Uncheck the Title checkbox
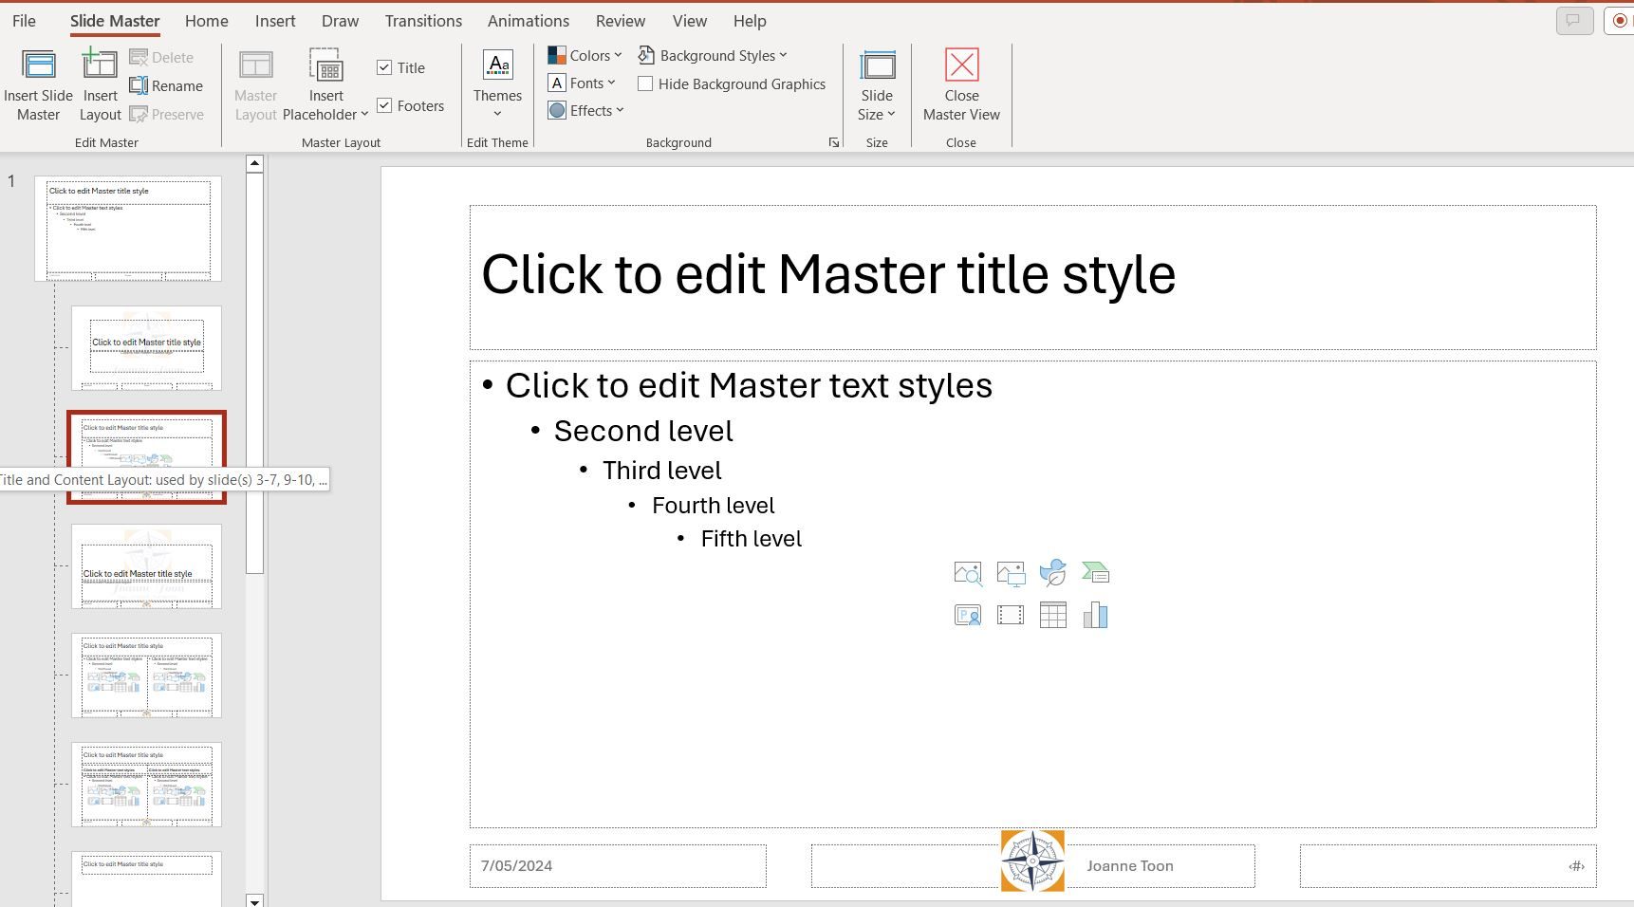 pyautogui.click(x=384, y=67)
